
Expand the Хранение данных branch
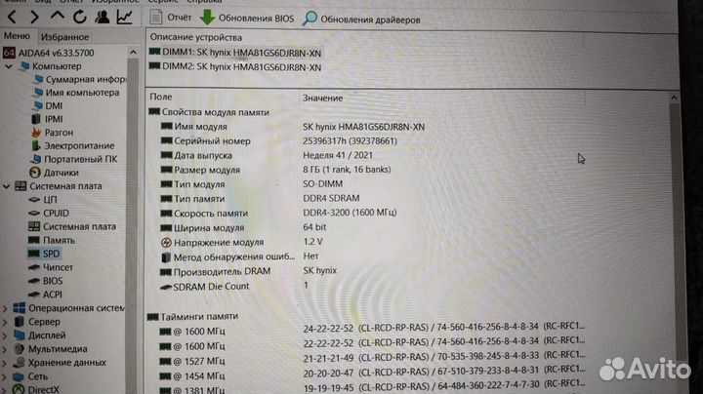pyautogui.click(x=5, y=363)
